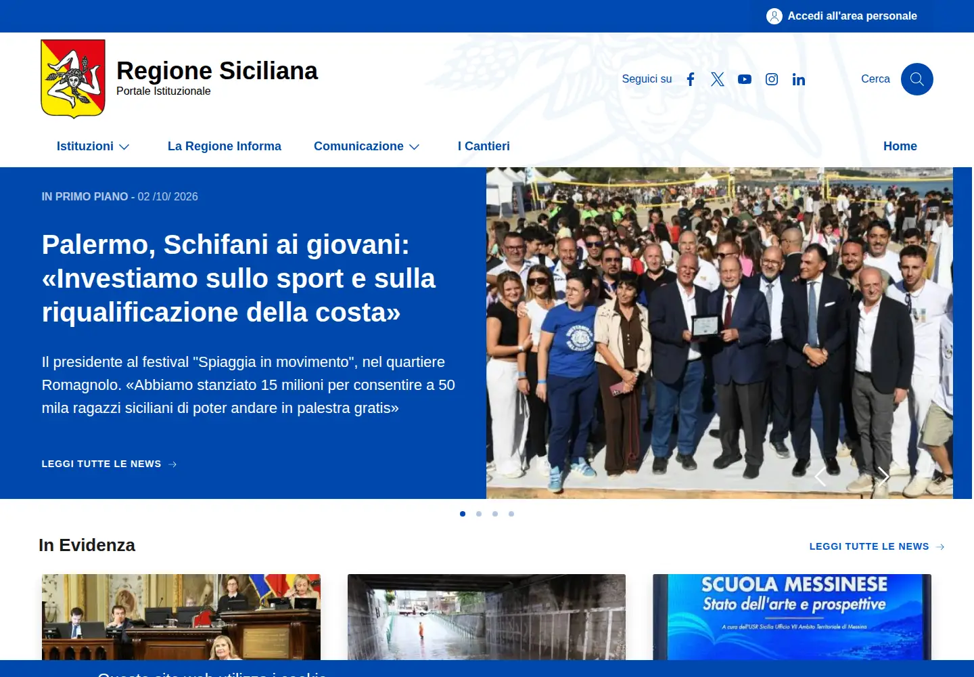The image size is (974, 677).
Task: Open the Palermo, Schifani ai giovani headline
Action: click(239, 278)
